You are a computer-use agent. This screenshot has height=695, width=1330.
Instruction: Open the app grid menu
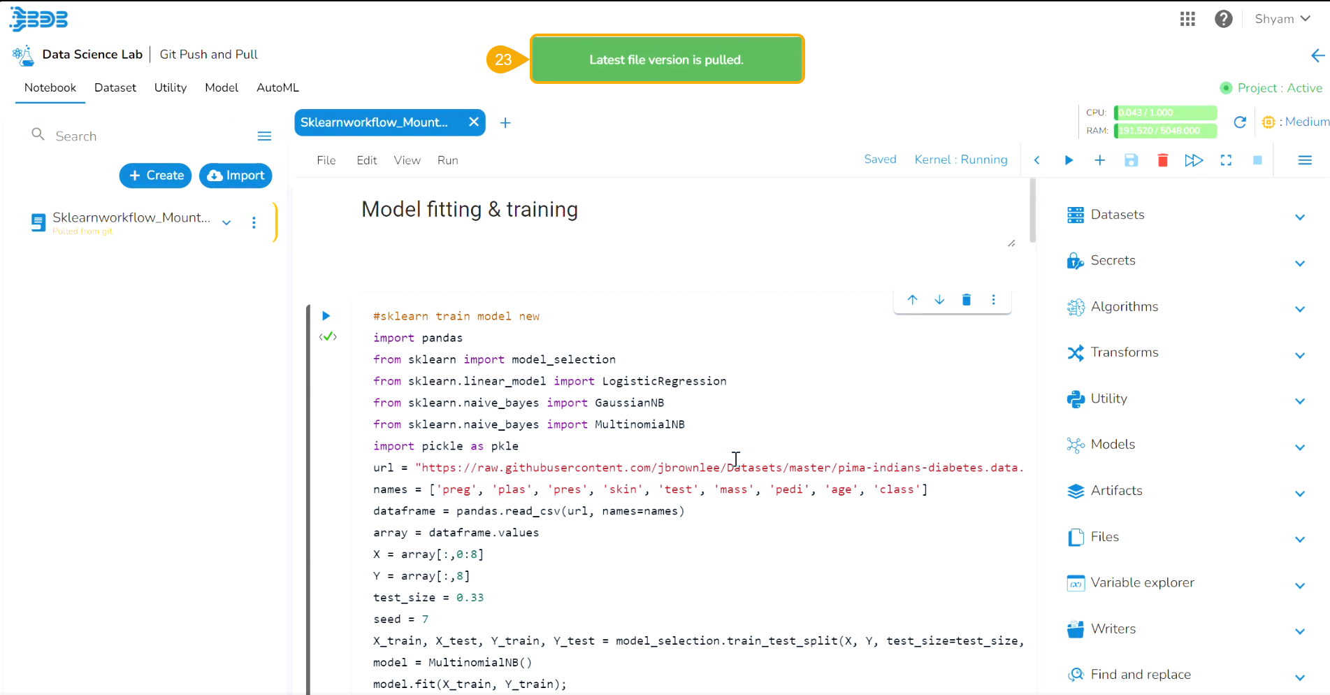tap(1187, 19)
